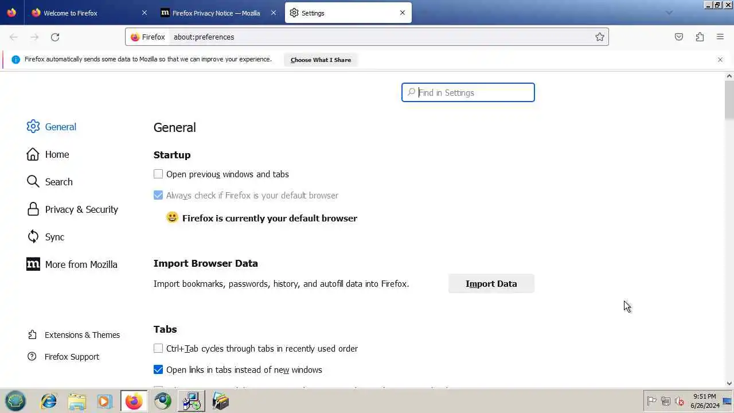Image resolution: width=734 pixels, height=413 pixels.
Task: Bookmark this page with the star icon
Action: tap(600, 37)
